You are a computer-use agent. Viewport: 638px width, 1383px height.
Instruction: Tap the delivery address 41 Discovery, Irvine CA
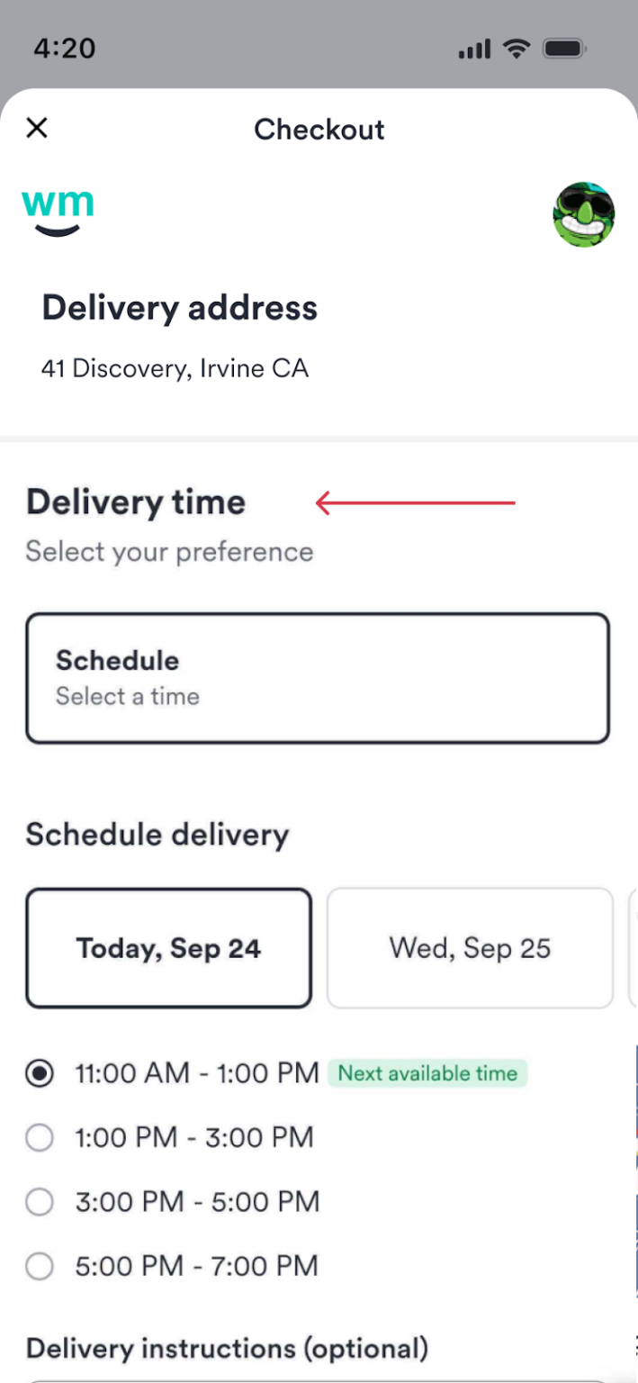[x=175, y=367]
